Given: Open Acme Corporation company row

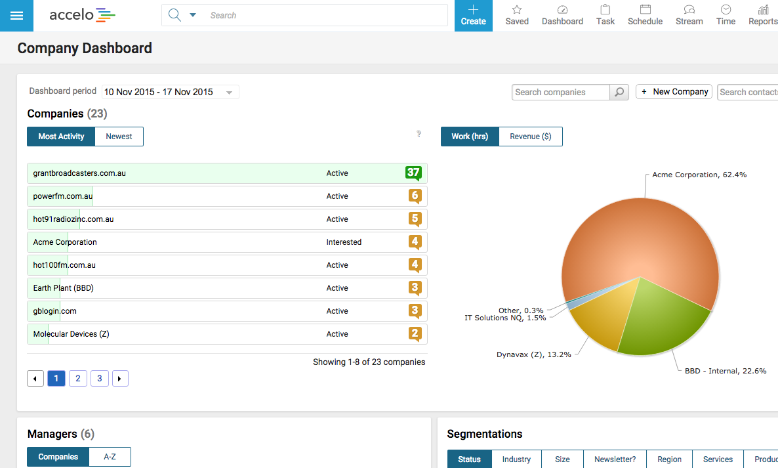Looking at the screenshot, I should point(227,242).
